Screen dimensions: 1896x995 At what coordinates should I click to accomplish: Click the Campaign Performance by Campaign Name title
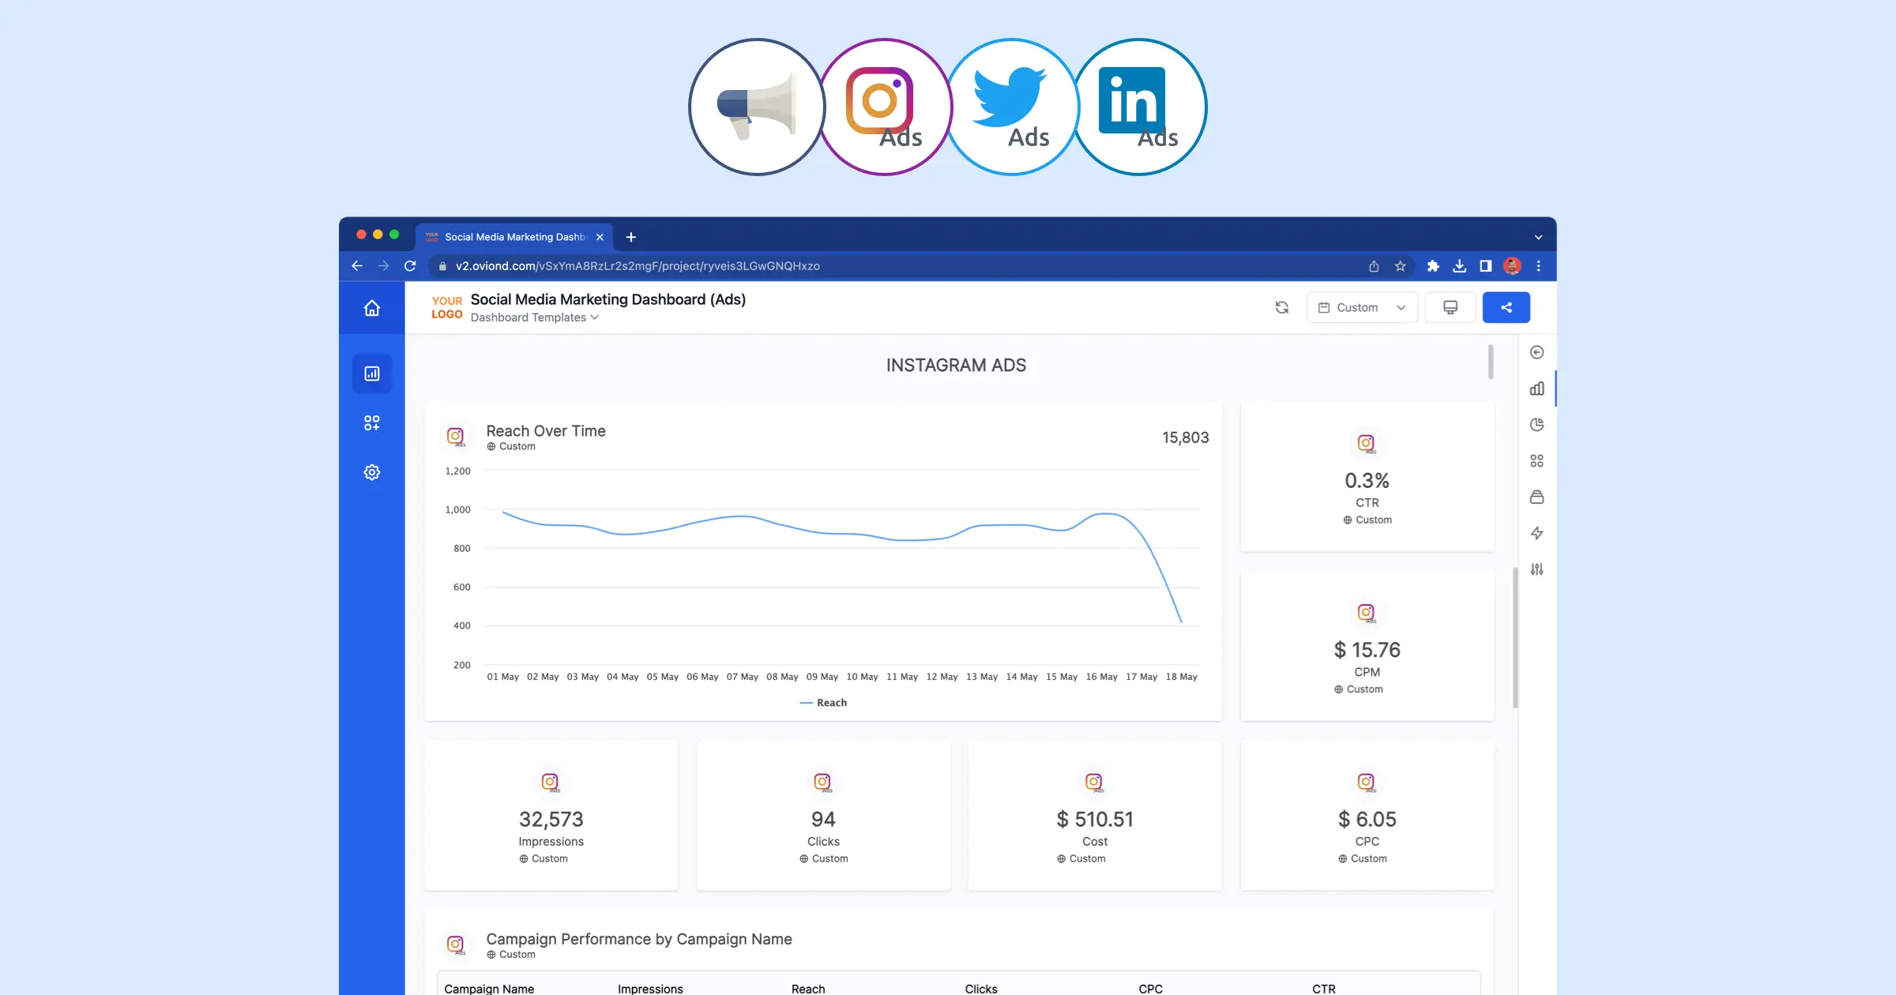[x=639, y=939]
